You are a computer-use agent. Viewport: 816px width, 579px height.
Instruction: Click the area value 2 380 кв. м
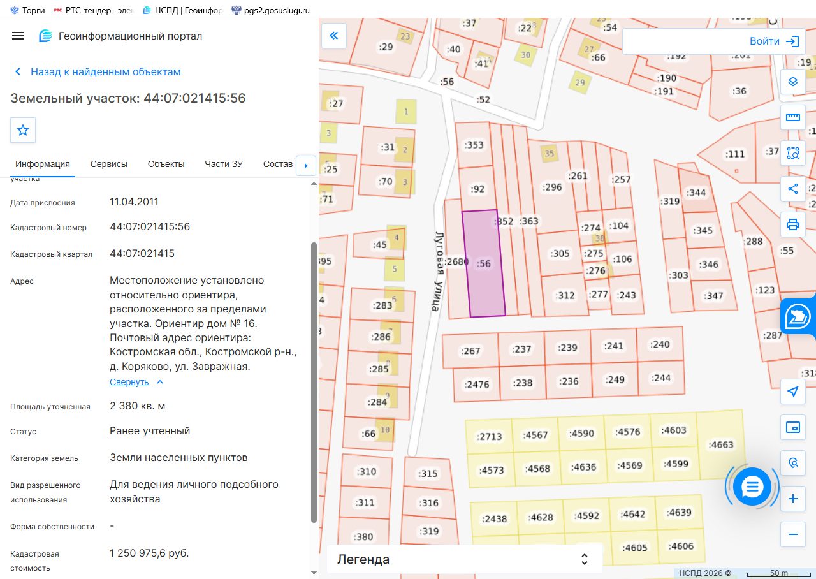[138, 406]
